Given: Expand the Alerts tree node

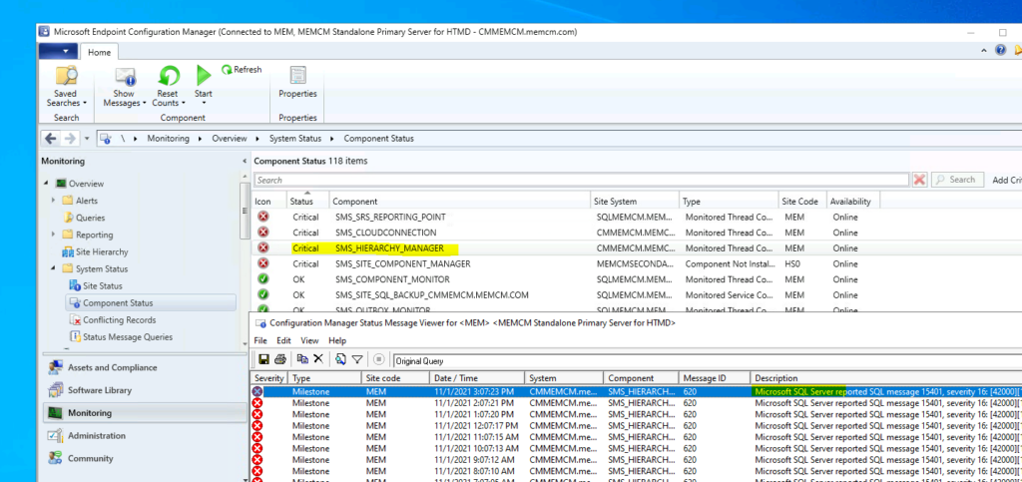Looking at the screenshot, I should point(54,201).
